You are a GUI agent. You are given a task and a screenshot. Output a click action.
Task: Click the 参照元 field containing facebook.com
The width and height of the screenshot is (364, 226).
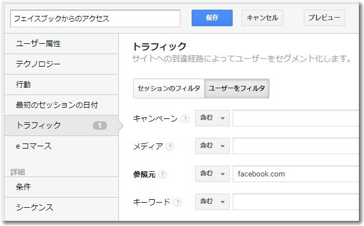tap(296, 174)
